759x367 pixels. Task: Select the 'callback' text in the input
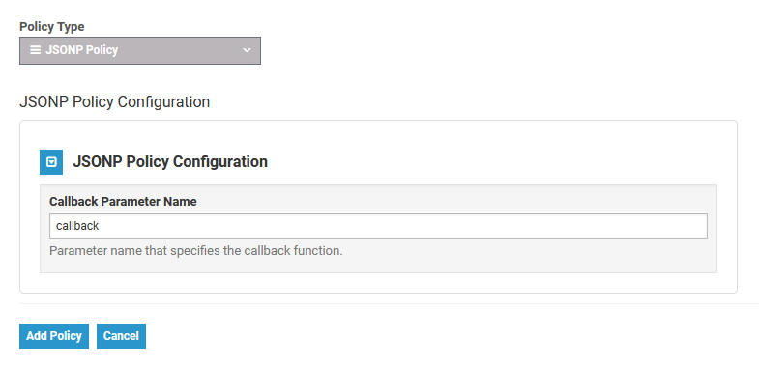[x=77, y=226]
